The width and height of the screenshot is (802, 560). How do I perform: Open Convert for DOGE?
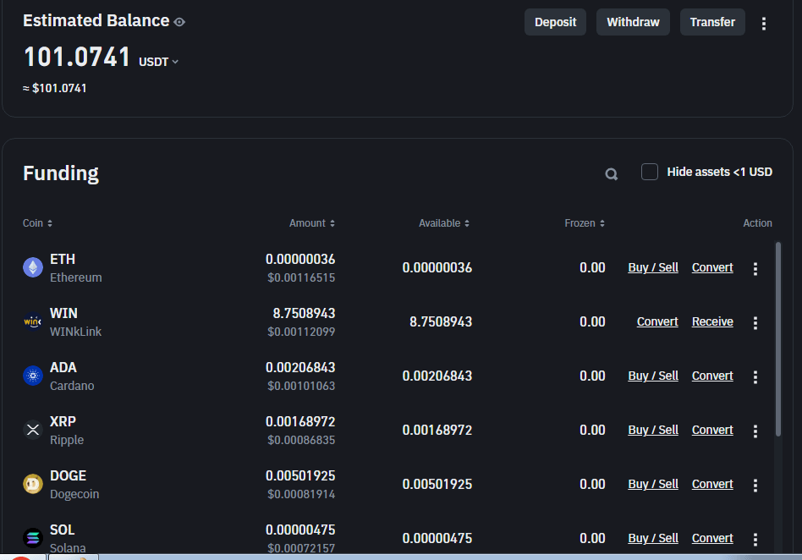click(x=712, y=485)
